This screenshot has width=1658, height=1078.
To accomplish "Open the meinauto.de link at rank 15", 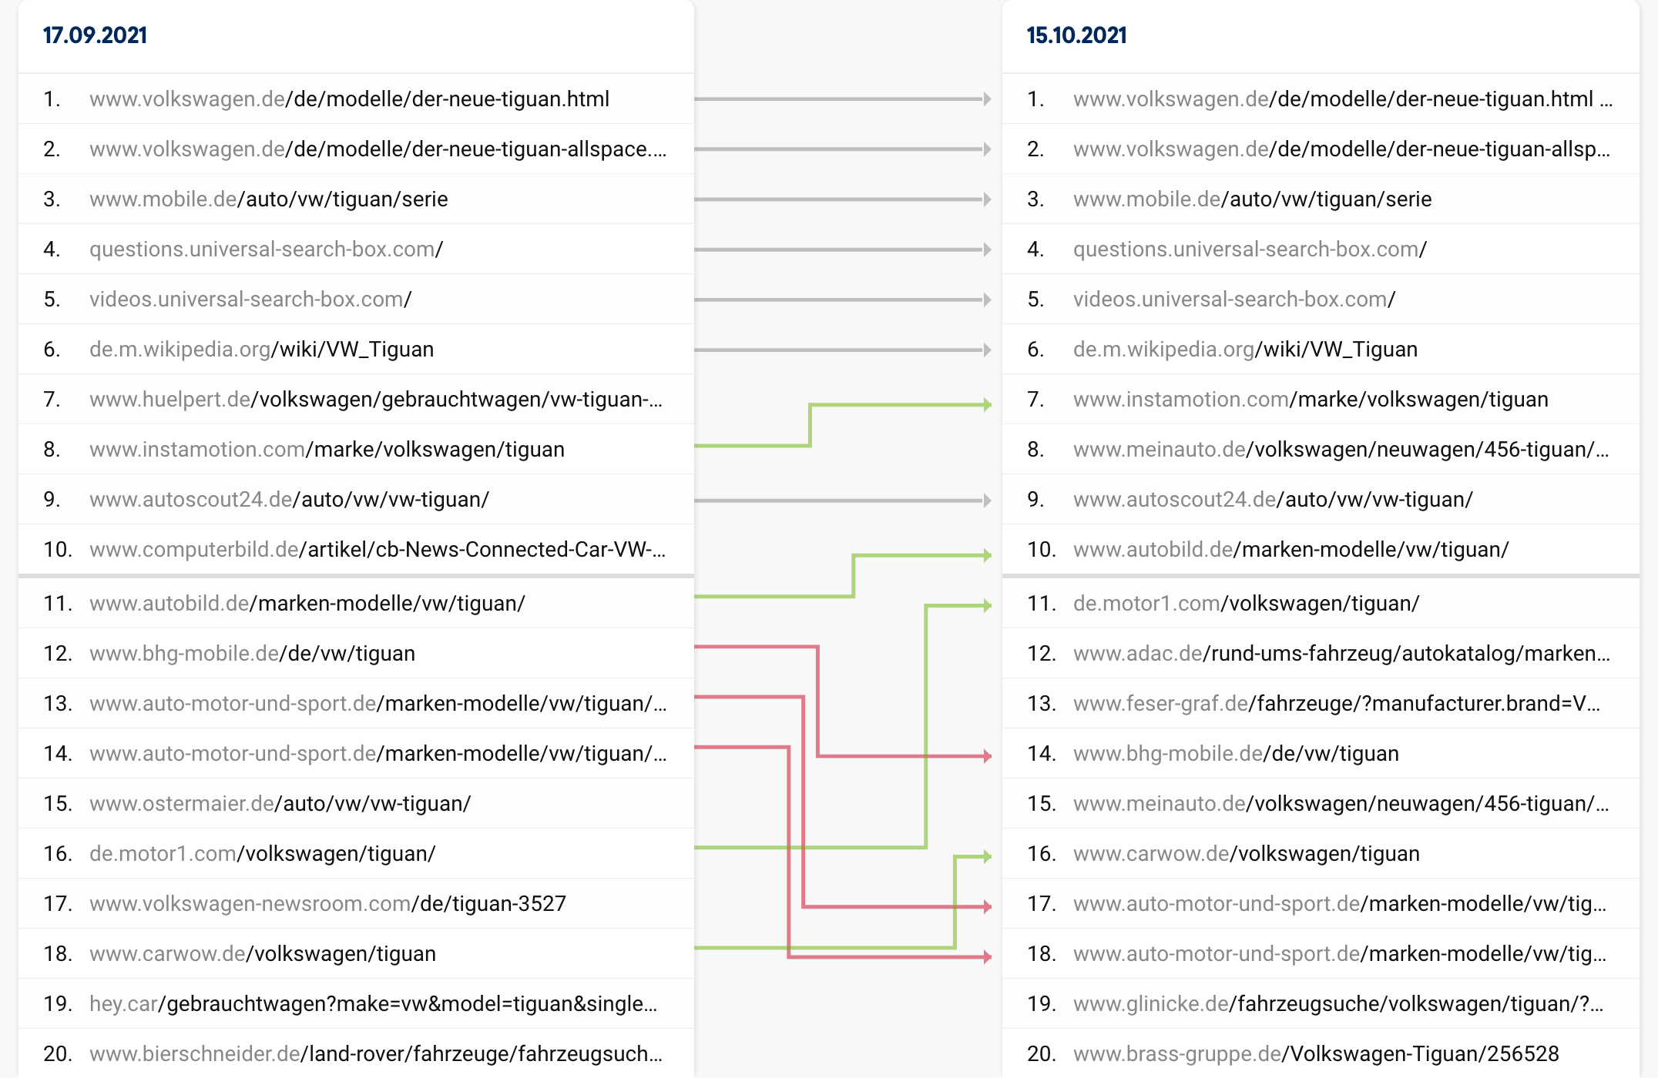I will 1340,804.
